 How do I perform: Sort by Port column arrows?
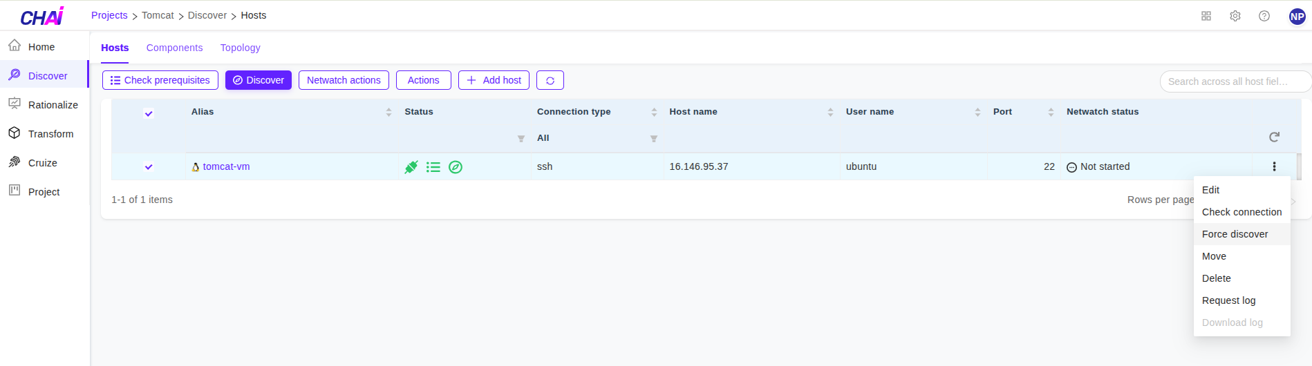(1051, 112)
